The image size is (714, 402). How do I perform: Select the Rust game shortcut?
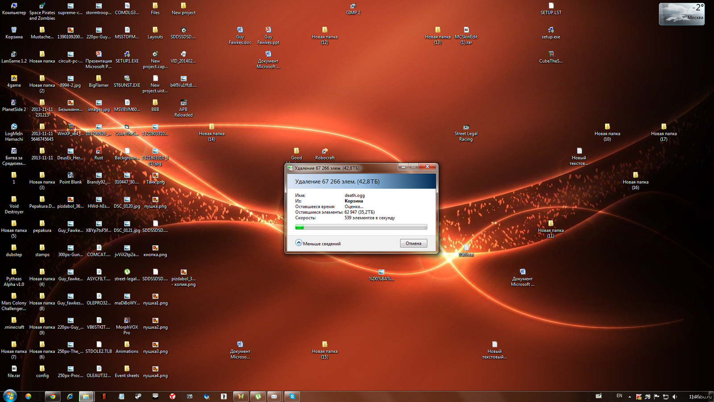(x=99, y=154)
